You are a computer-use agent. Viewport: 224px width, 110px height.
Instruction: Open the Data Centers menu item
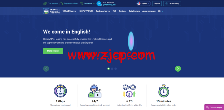click(x=134, y=11)
